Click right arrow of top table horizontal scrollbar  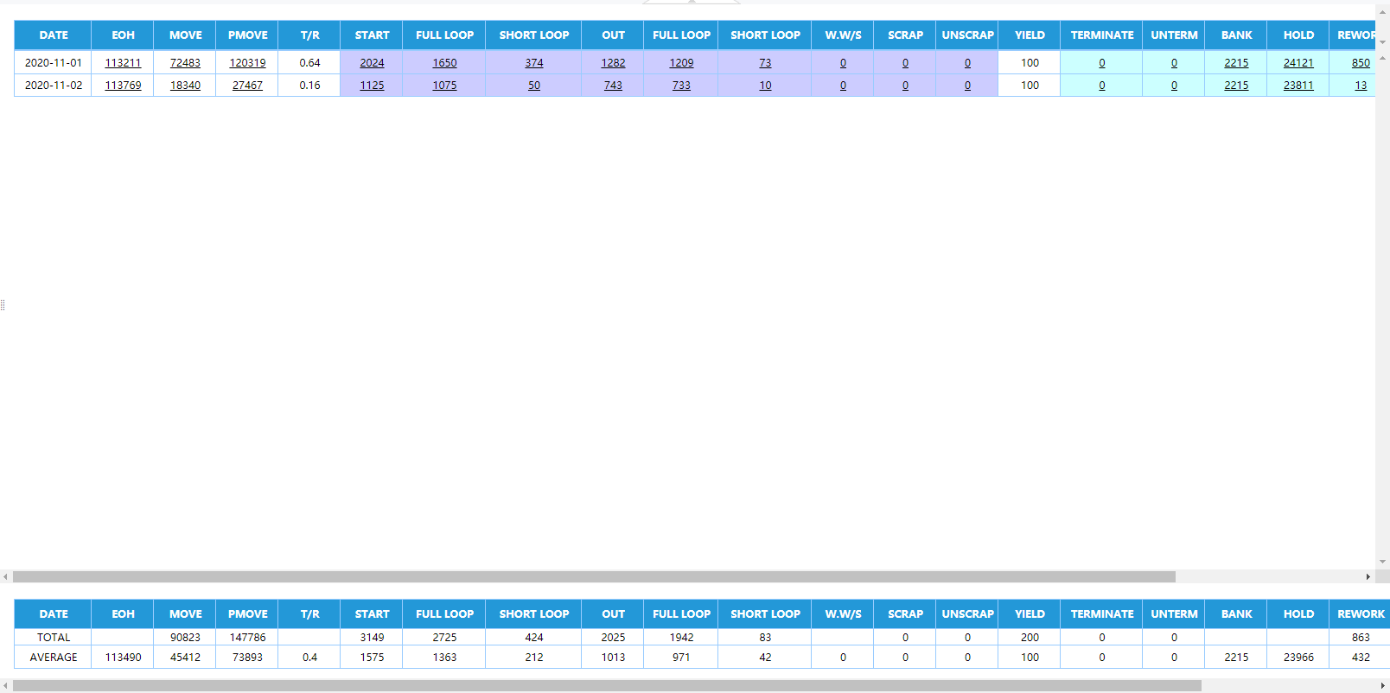1368,576
